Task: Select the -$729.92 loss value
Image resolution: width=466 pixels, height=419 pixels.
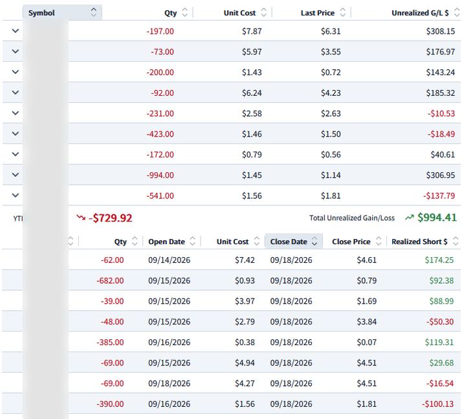Action: point(110,218)
